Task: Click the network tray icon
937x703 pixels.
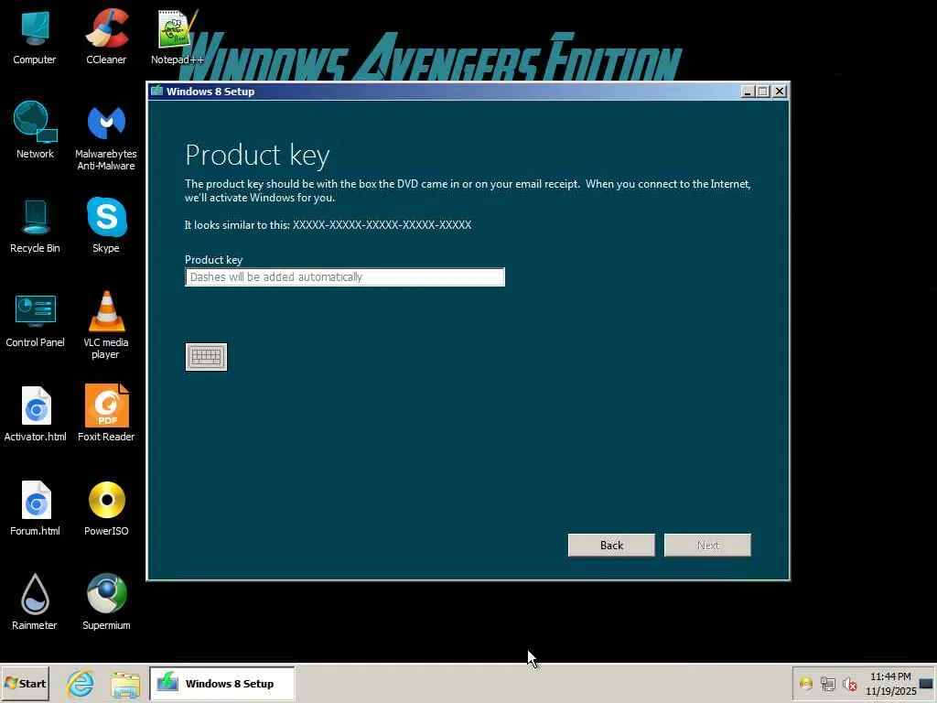Action: click(x=827, y=684)
